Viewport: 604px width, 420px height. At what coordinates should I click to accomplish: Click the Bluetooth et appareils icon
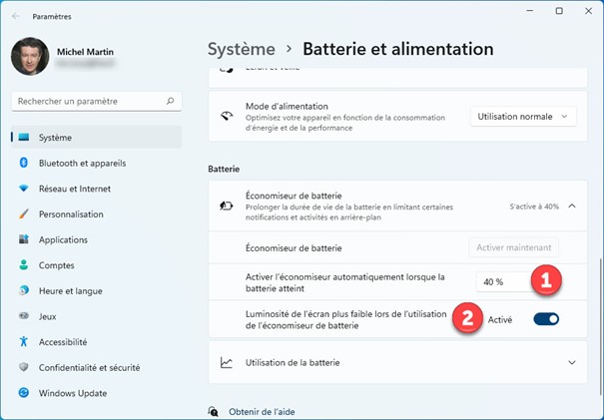click(23, 163)
